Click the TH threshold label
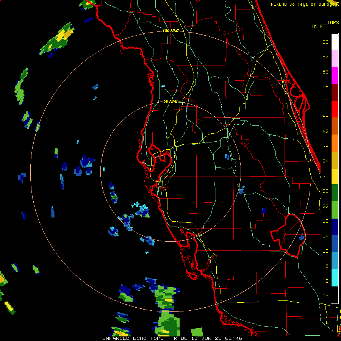The width and height of the screenshot is (341, 341). [x=325, y=296]
